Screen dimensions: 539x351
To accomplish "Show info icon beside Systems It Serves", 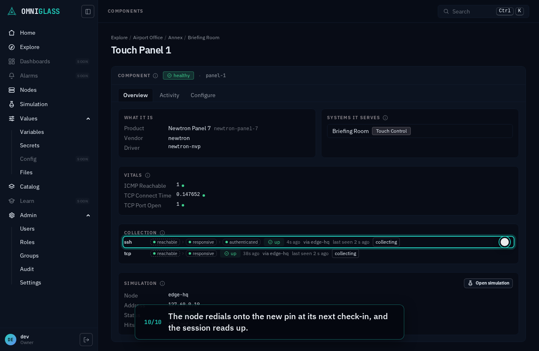I will (x=385, y=118).
